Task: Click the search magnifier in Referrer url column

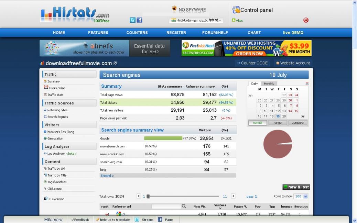Action: (184, 206)
